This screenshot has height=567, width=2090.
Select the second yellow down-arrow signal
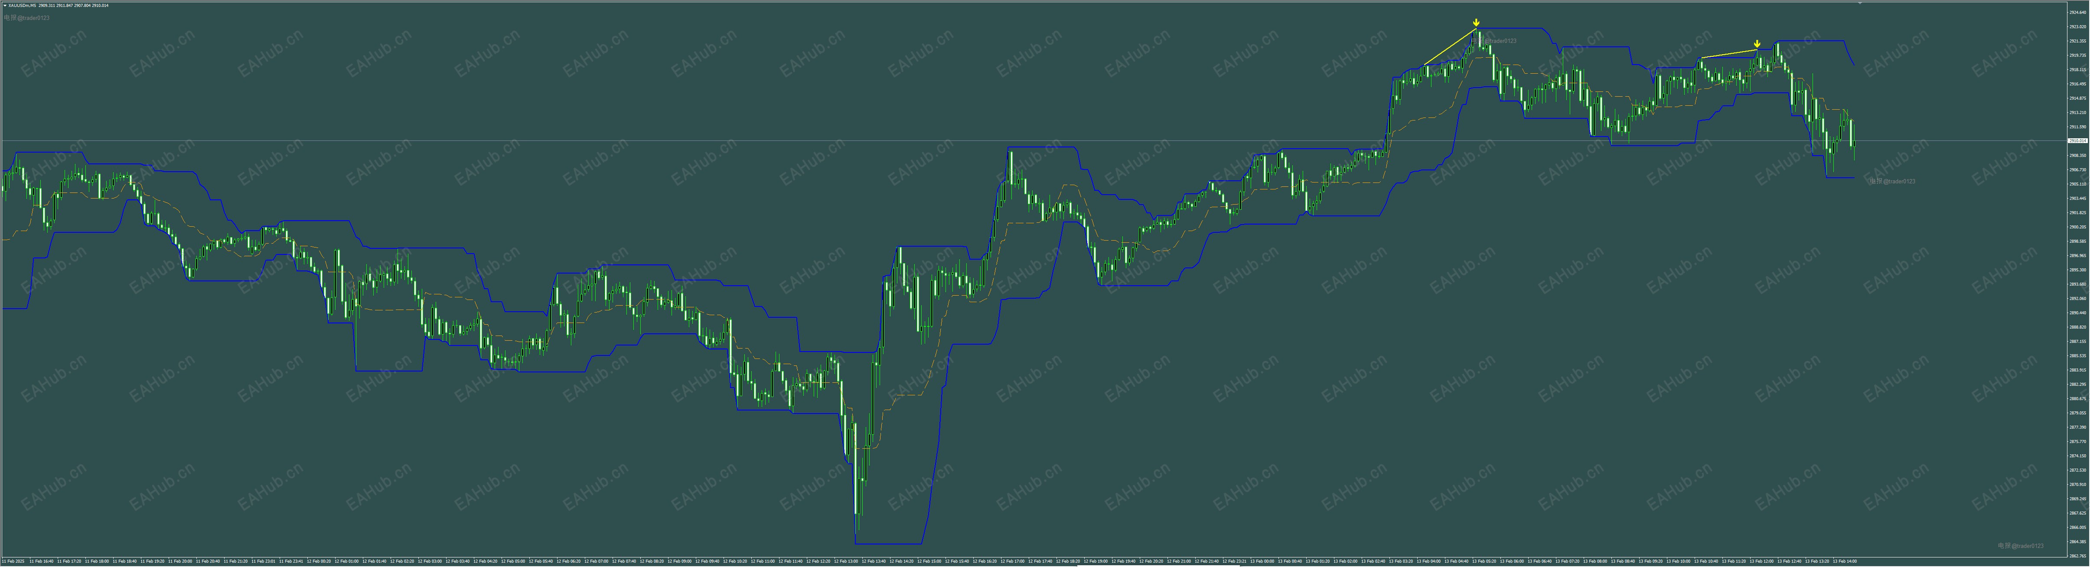coord(1757,44)
